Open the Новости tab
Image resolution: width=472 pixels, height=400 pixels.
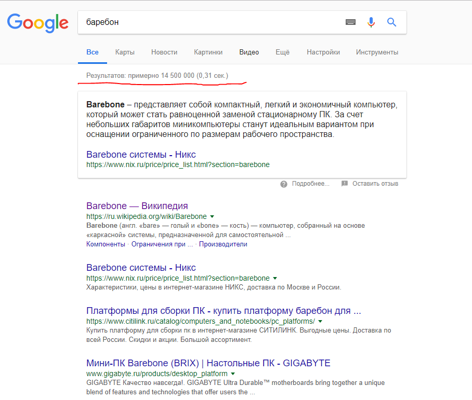point(164,52)
